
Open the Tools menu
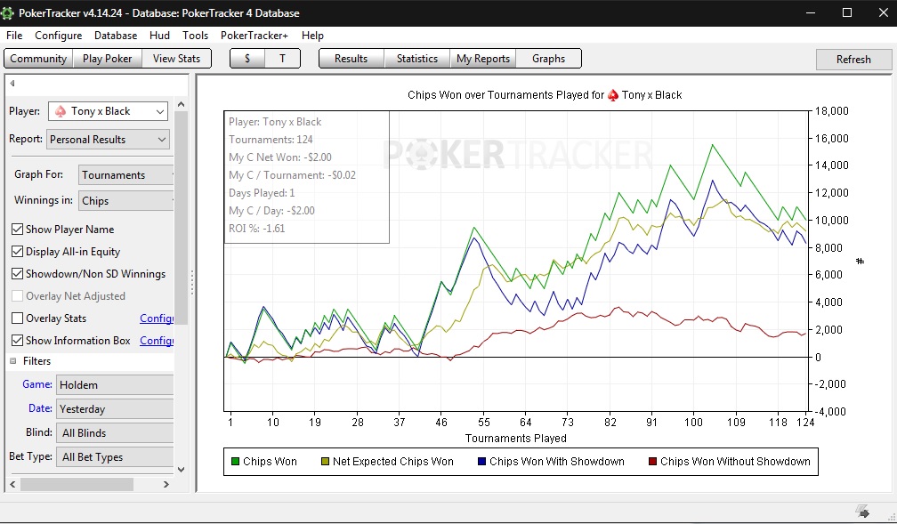pos(195,36)
